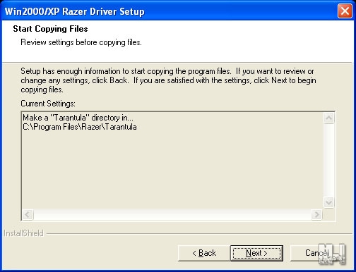Close the Razer Driver Setup window
The image size is (356, 272).
(x=345, y=11)
